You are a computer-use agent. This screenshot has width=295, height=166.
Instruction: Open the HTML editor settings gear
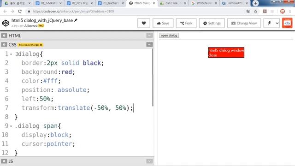click(4, 36)
